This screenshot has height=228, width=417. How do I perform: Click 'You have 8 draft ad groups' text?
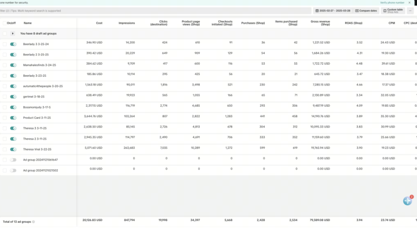click(38, 33)
